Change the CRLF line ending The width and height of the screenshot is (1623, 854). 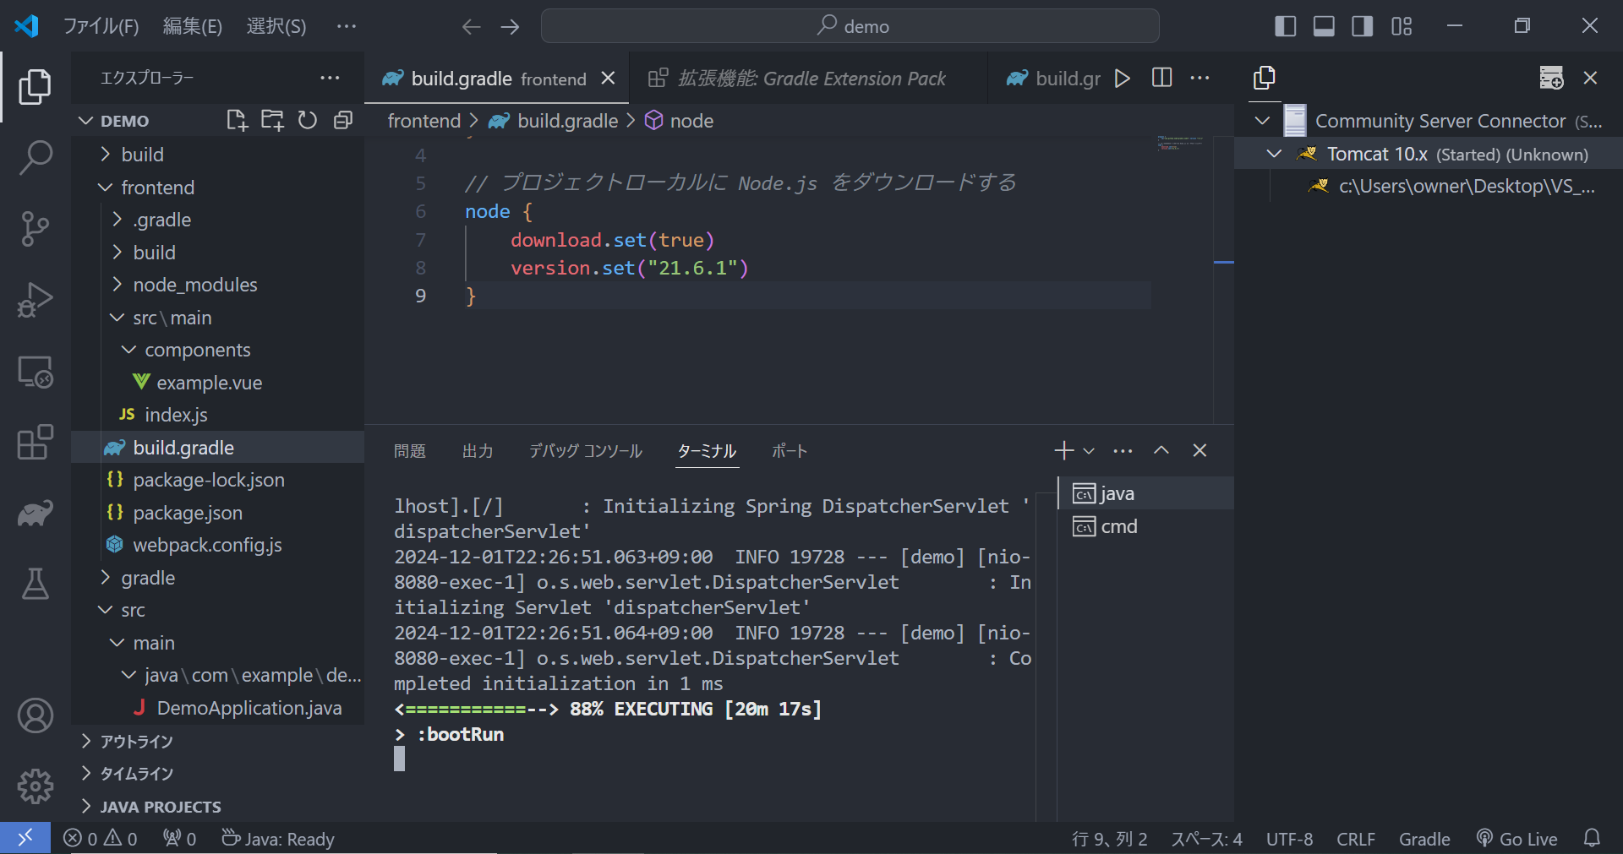(x=1356, y=838)
